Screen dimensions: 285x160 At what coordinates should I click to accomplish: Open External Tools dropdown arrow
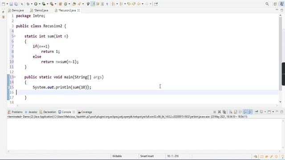pyautogui.click(x=55, y=4)
